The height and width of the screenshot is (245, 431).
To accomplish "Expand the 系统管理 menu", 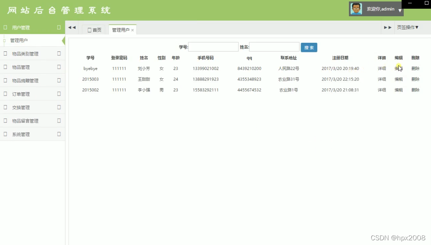I will pyautogui.click(x=32, y=134).
